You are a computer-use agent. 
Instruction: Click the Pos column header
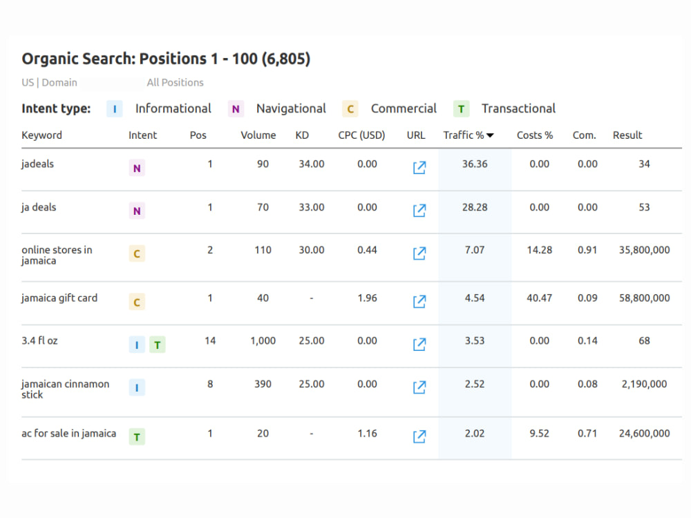198,135
